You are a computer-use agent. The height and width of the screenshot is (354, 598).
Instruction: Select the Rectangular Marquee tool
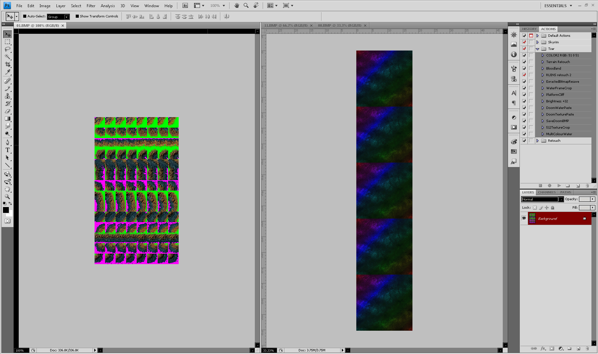pyautogui.click(x=8, y=42)
